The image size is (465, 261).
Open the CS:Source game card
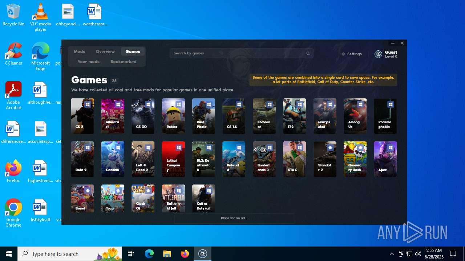264,116
